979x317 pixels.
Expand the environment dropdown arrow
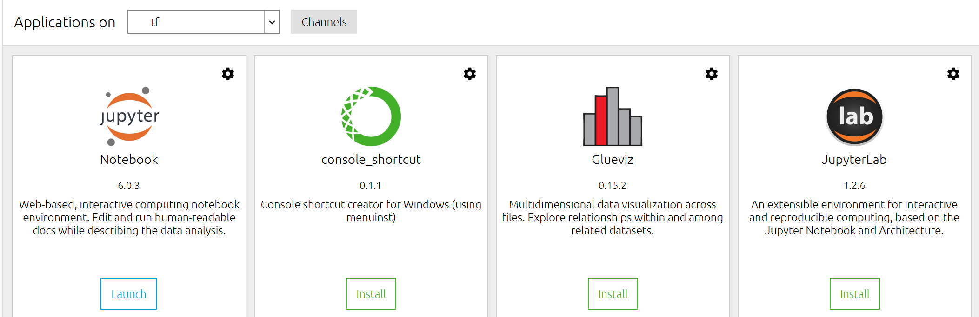tap(272, 22)
